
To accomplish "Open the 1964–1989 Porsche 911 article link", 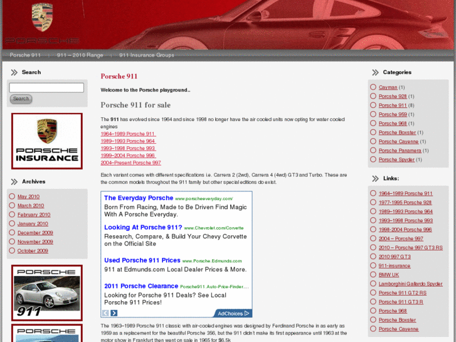I will 128,134.
